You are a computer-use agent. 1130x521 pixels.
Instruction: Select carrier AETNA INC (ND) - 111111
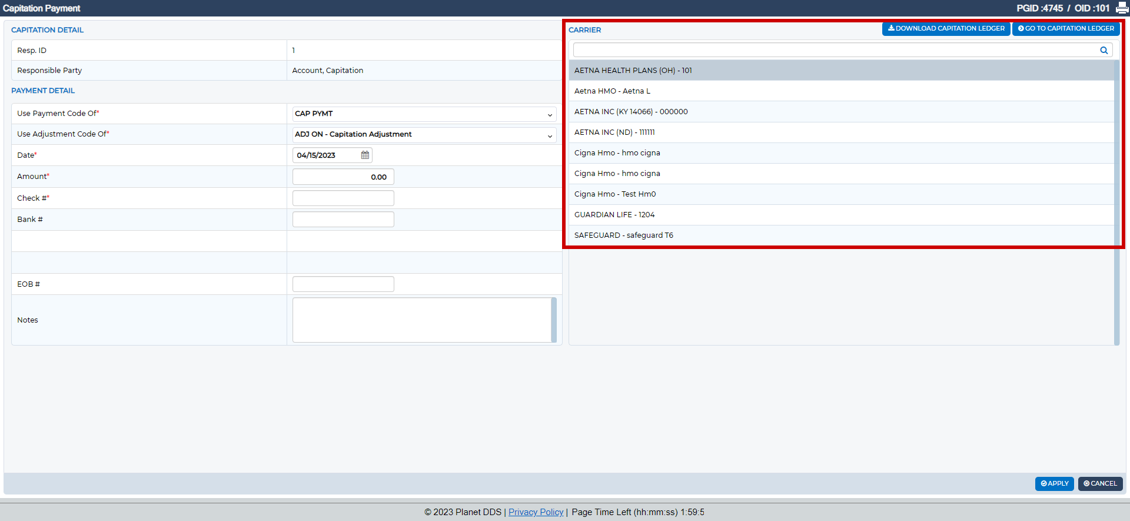pos(841,132)
